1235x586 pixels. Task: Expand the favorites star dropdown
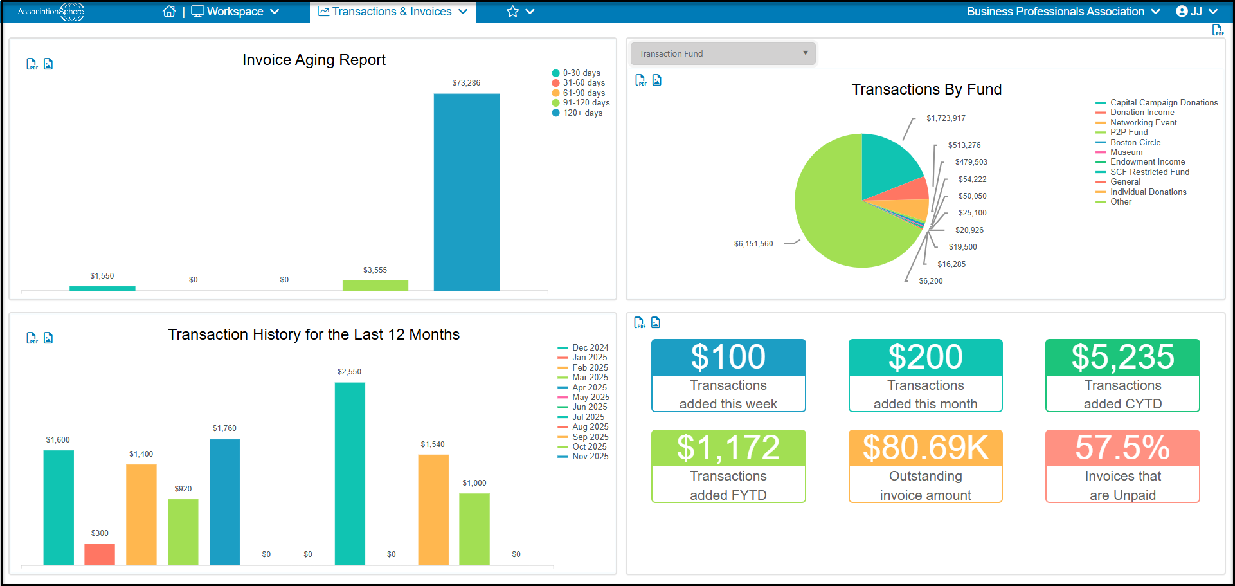(521, 12)
